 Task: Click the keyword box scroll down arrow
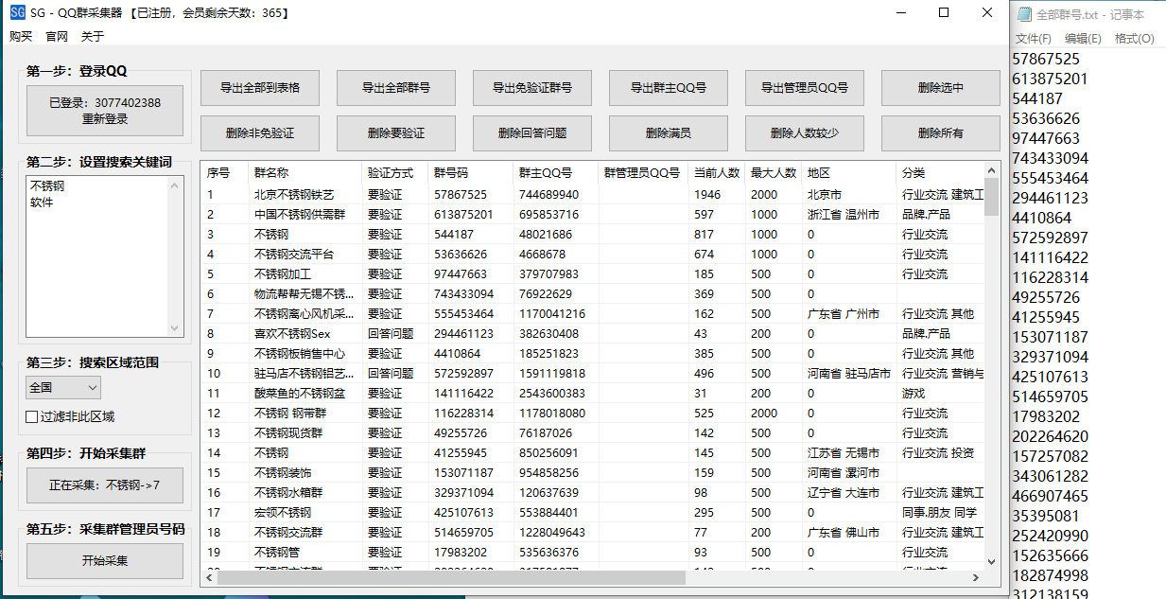point(175,327)
